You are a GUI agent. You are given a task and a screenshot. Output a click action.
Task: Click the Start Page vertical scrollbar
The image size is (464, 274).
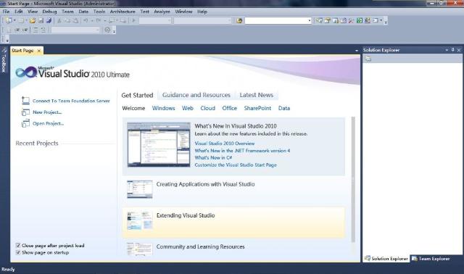[353, 179]
